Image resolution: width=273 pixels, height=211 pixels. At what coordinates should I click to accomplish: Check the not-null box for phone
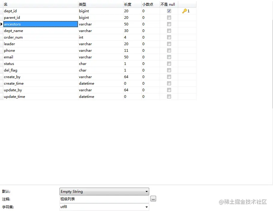pyautogui.click(x=169, y=51)
